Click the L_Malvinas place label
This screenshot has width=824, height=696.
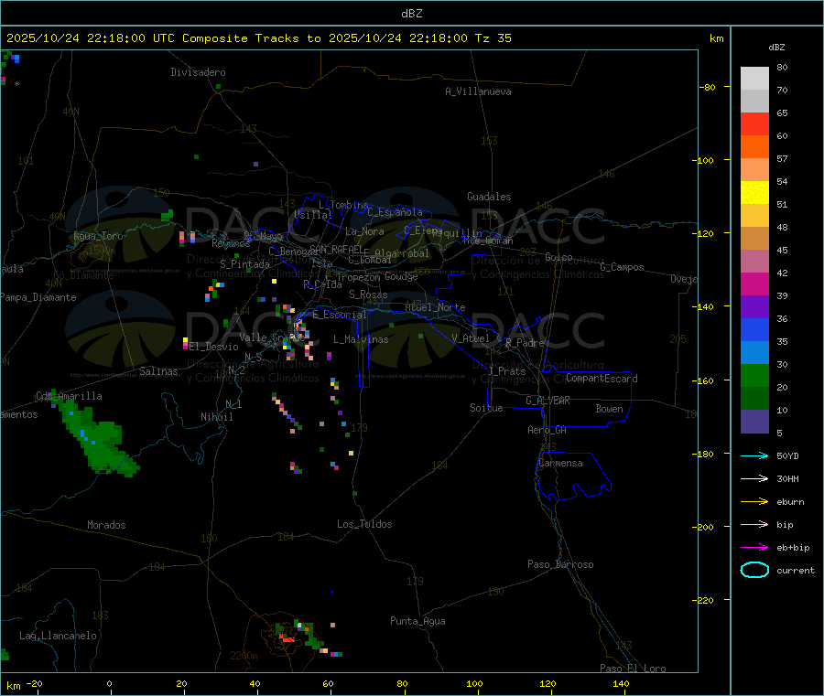[x=361, y=339]
